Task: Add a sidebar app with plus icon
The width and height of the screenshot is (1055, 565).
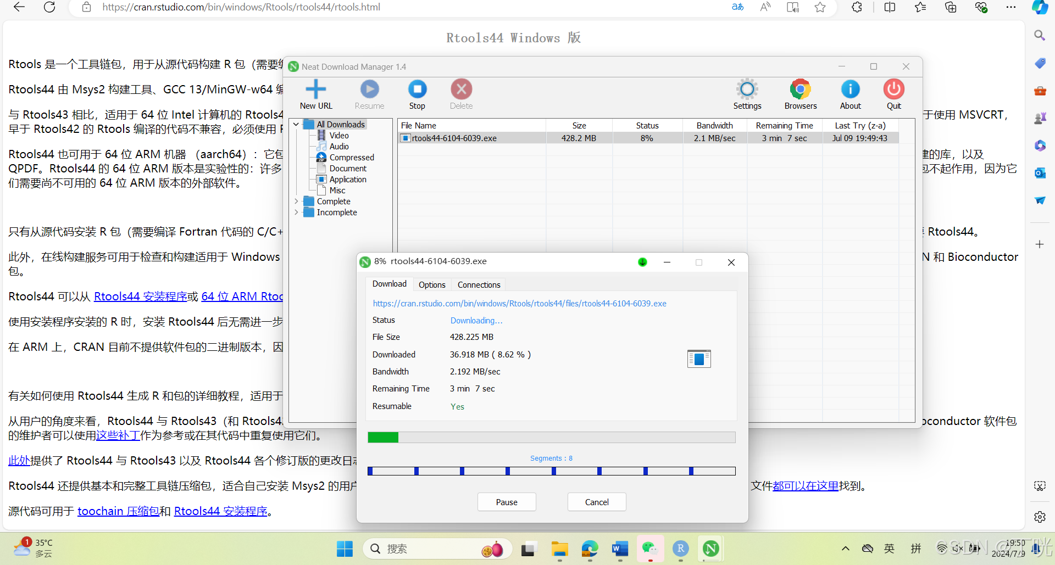Action: click(1040, 244)
